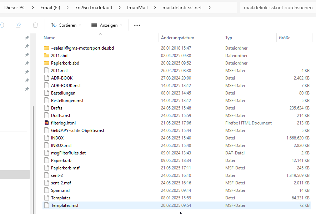Expand chevron after Dieser PC breadcrumb

click(x=33, y=7)
